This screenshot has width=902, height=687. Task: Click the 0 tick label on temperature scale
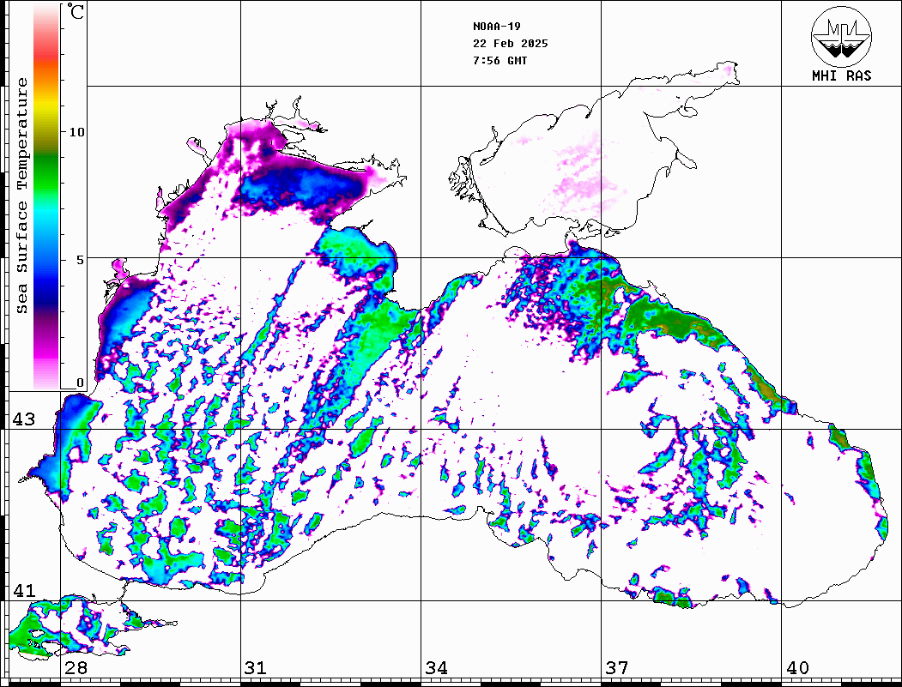(80, 383)
